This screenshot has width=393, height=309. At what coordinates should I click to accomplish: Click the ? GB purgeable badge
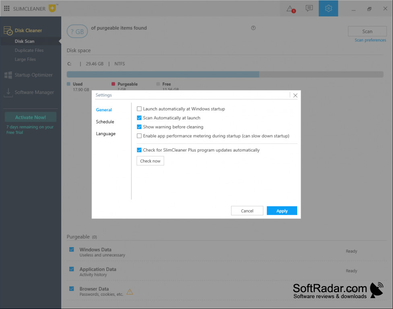[77, 31]
